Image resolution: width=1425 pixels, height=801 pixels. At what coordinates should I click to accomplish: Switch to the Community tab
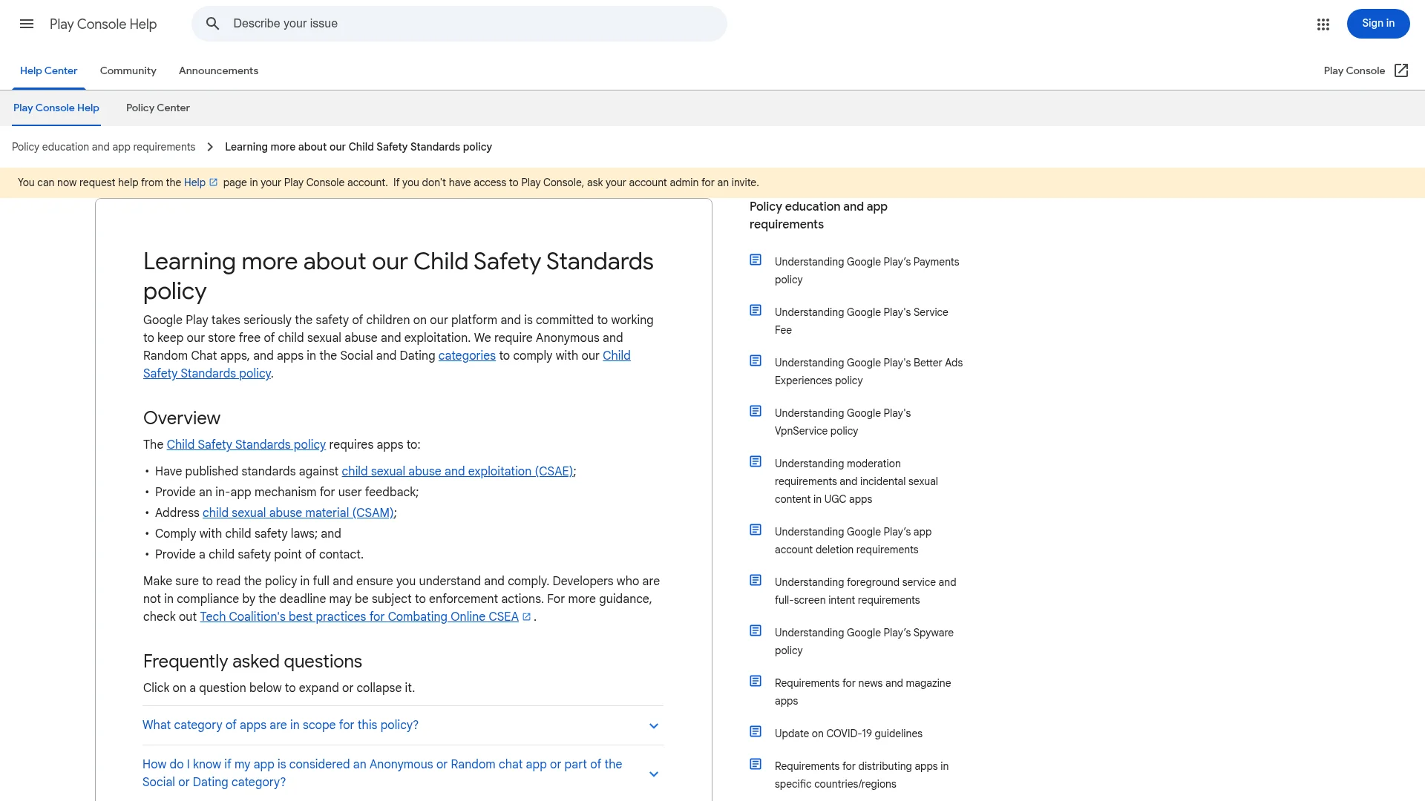(x=128, y=70)
